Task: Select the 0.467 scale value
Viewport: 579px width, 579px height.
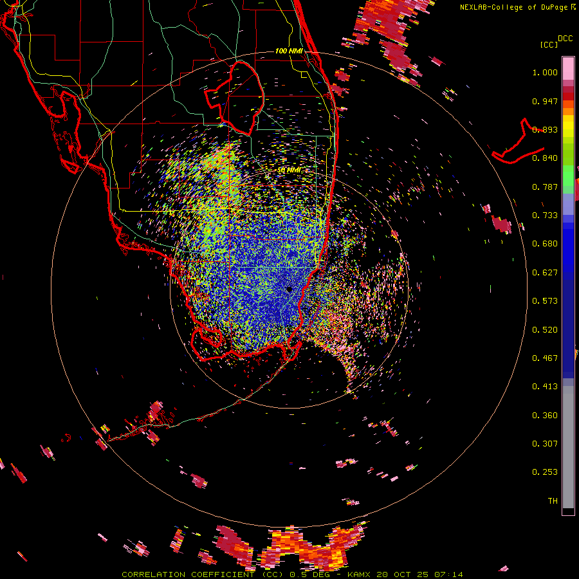Action: [545, 358]
